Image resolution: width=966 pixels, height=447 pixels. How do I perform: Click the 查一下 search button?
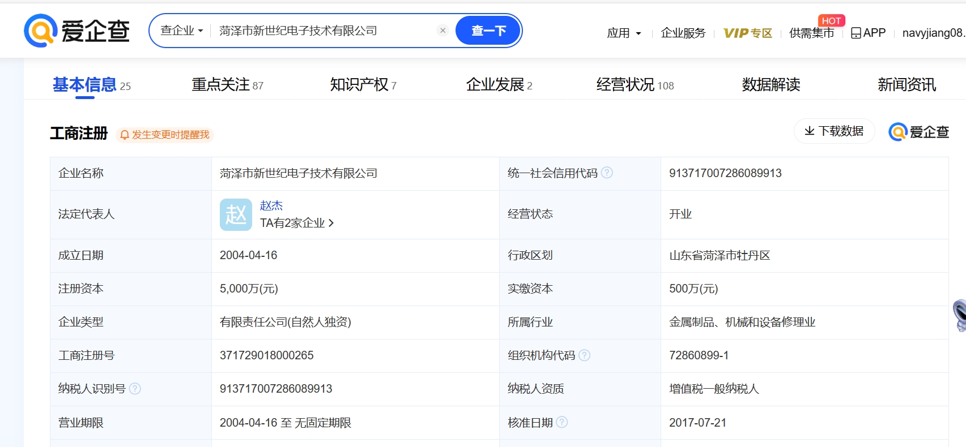coord(488,31)
